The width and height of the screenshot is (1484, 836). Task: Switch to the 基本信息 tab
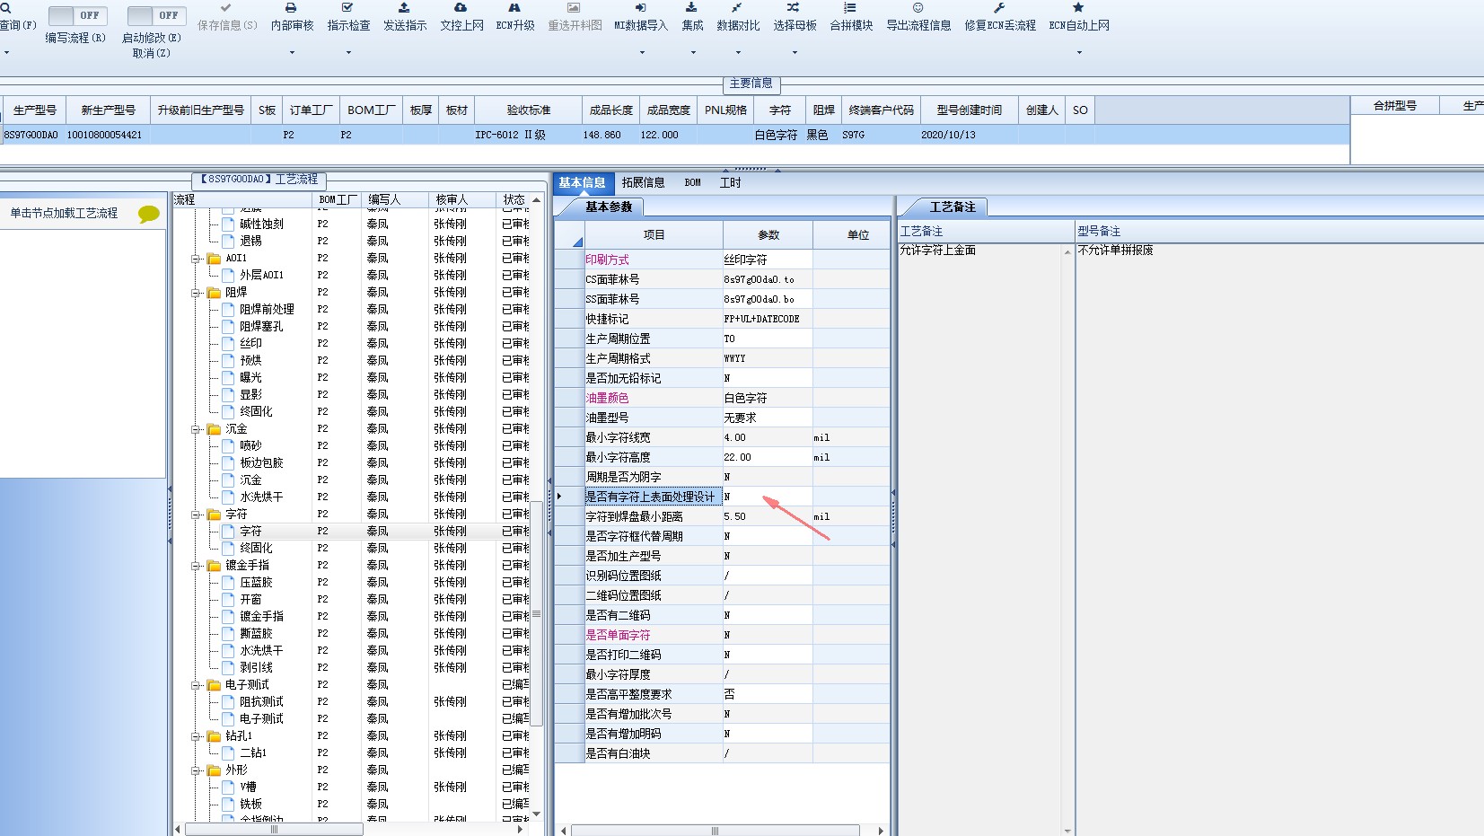(x=583, y=183)
